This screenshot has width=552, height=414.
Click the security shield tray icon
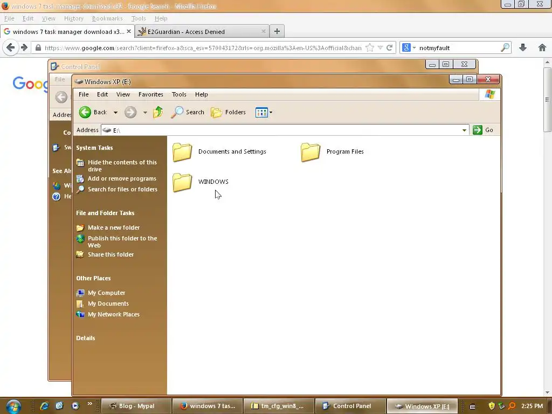coord(492,406)
